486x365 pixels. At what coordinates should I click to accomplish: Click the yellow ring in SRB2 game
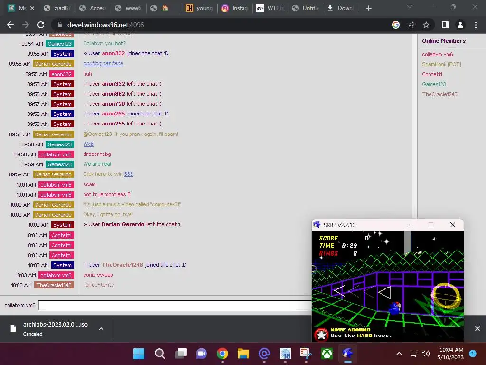446,297
